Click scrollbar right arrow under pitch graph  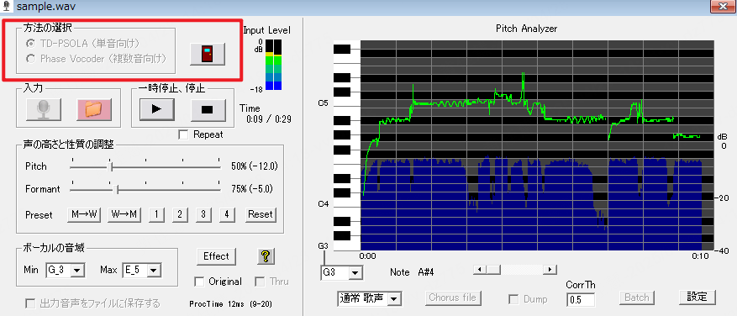[x=550, y=270]
